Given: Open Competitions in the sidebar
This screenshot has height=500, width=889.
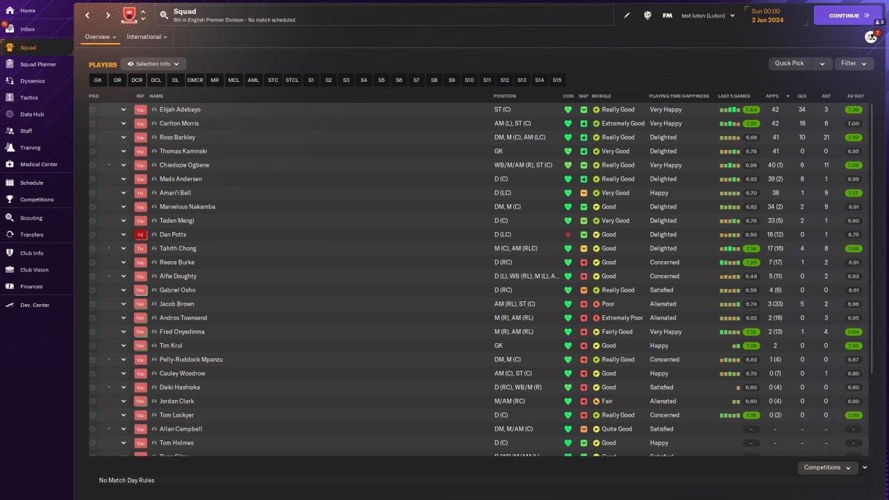Looking at the screenshot, I should point(36,200).
